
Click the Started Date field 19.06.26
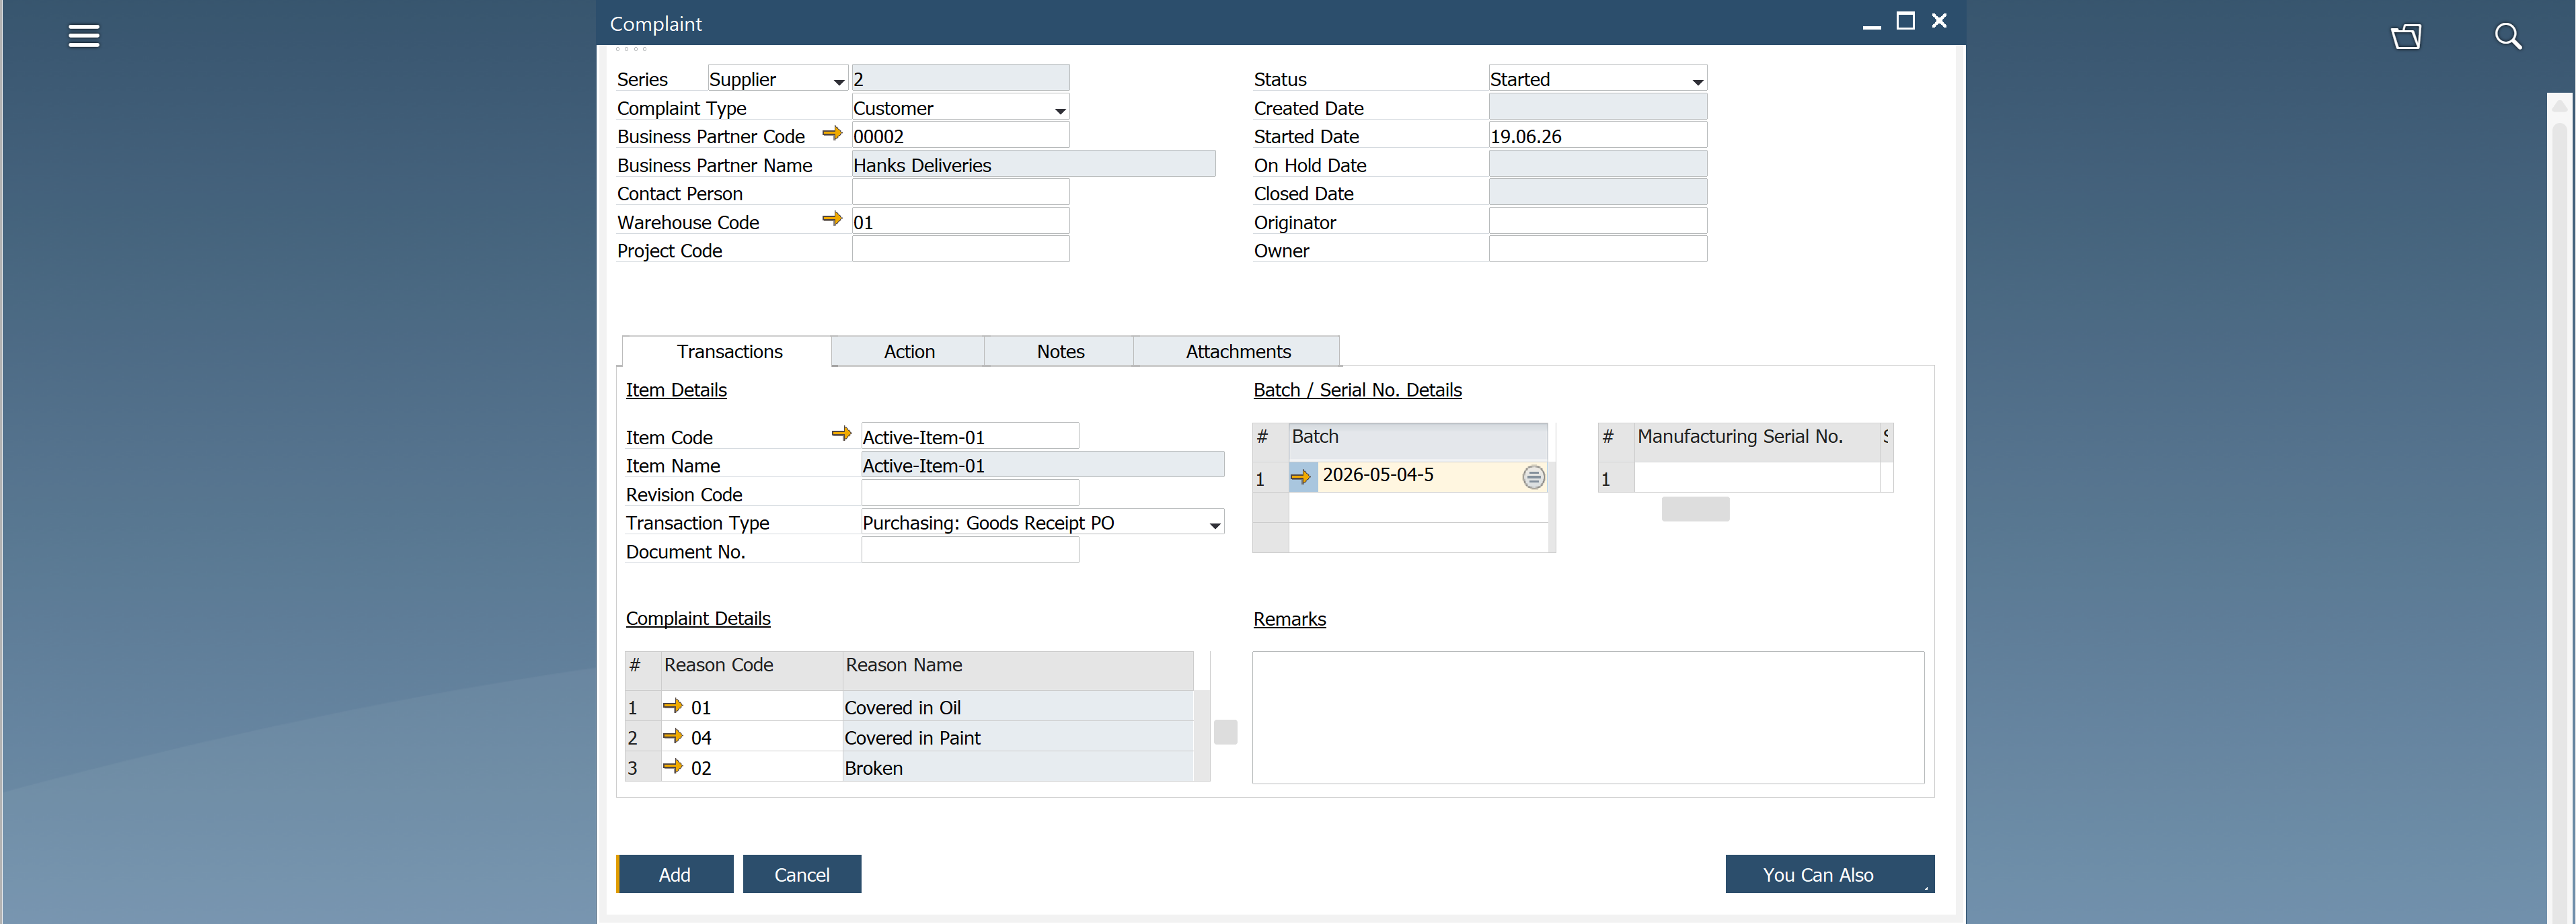1597,135
